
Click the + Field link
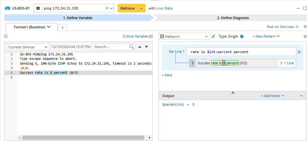point(167,75)
